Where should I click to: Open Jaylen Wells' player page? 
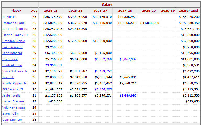11,95
